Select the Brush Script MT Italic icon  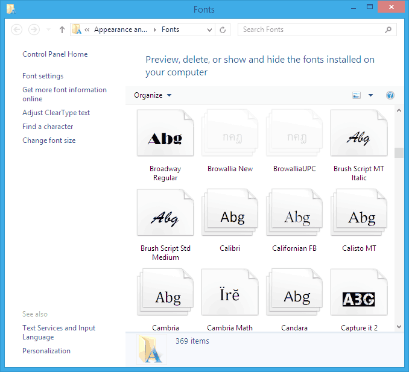point(359,133)
